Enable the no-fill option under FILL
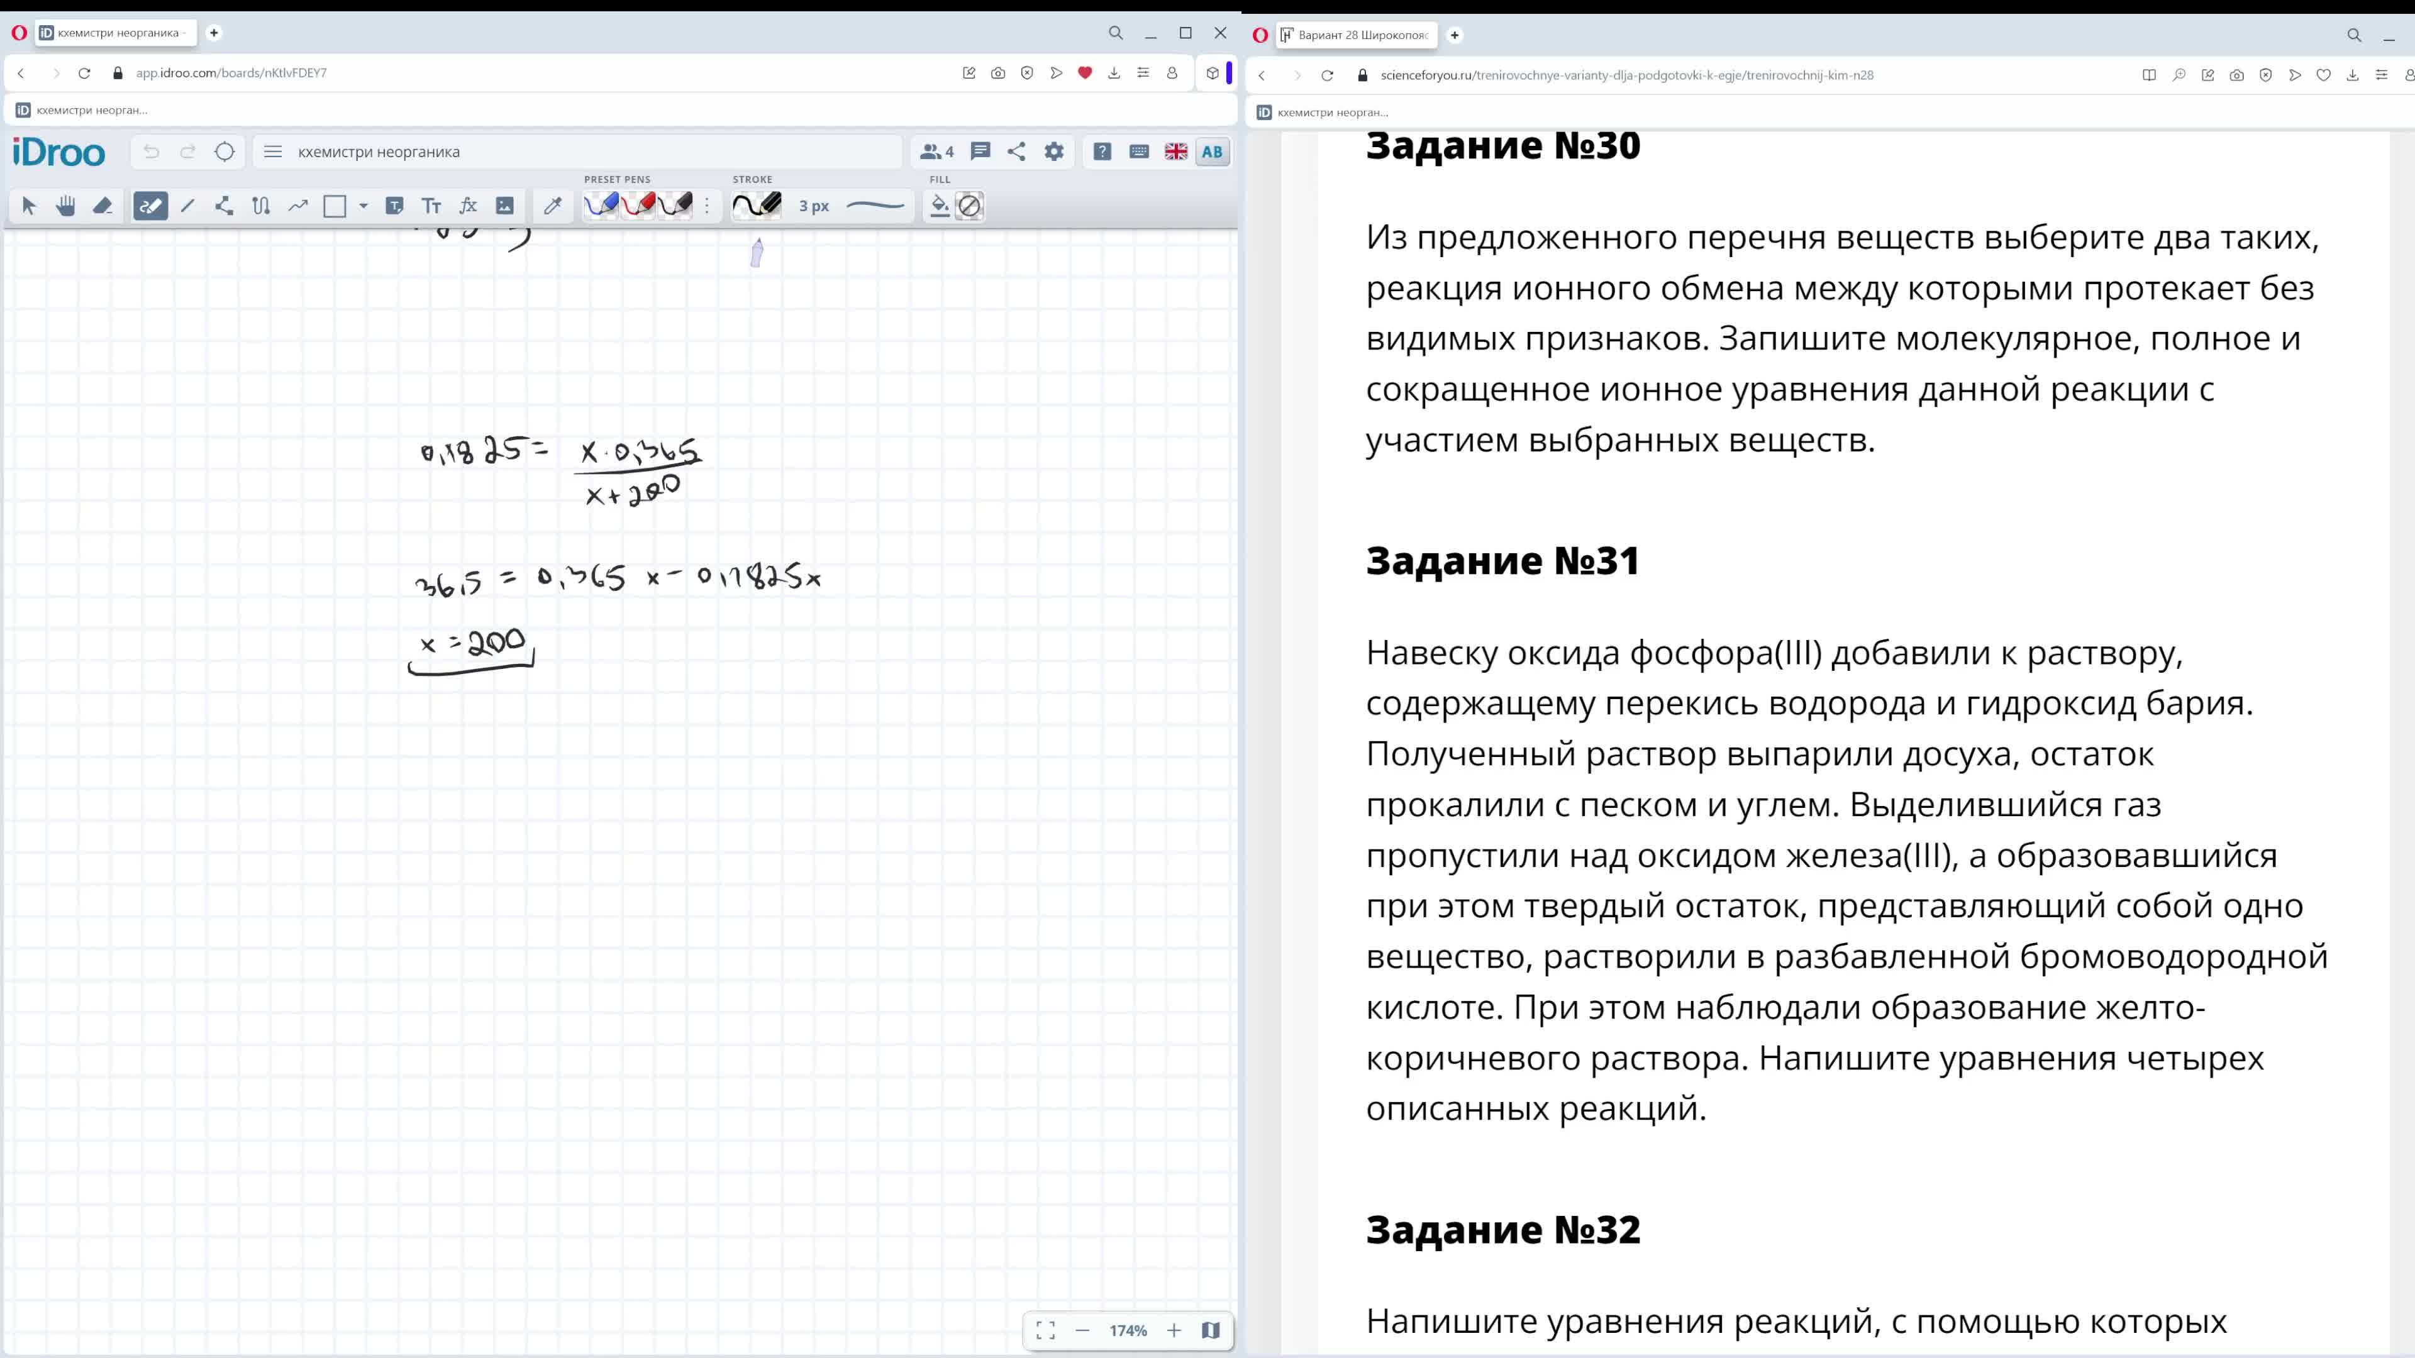2415x1358 pixels. pyautogui.click(x=969, y=205)
